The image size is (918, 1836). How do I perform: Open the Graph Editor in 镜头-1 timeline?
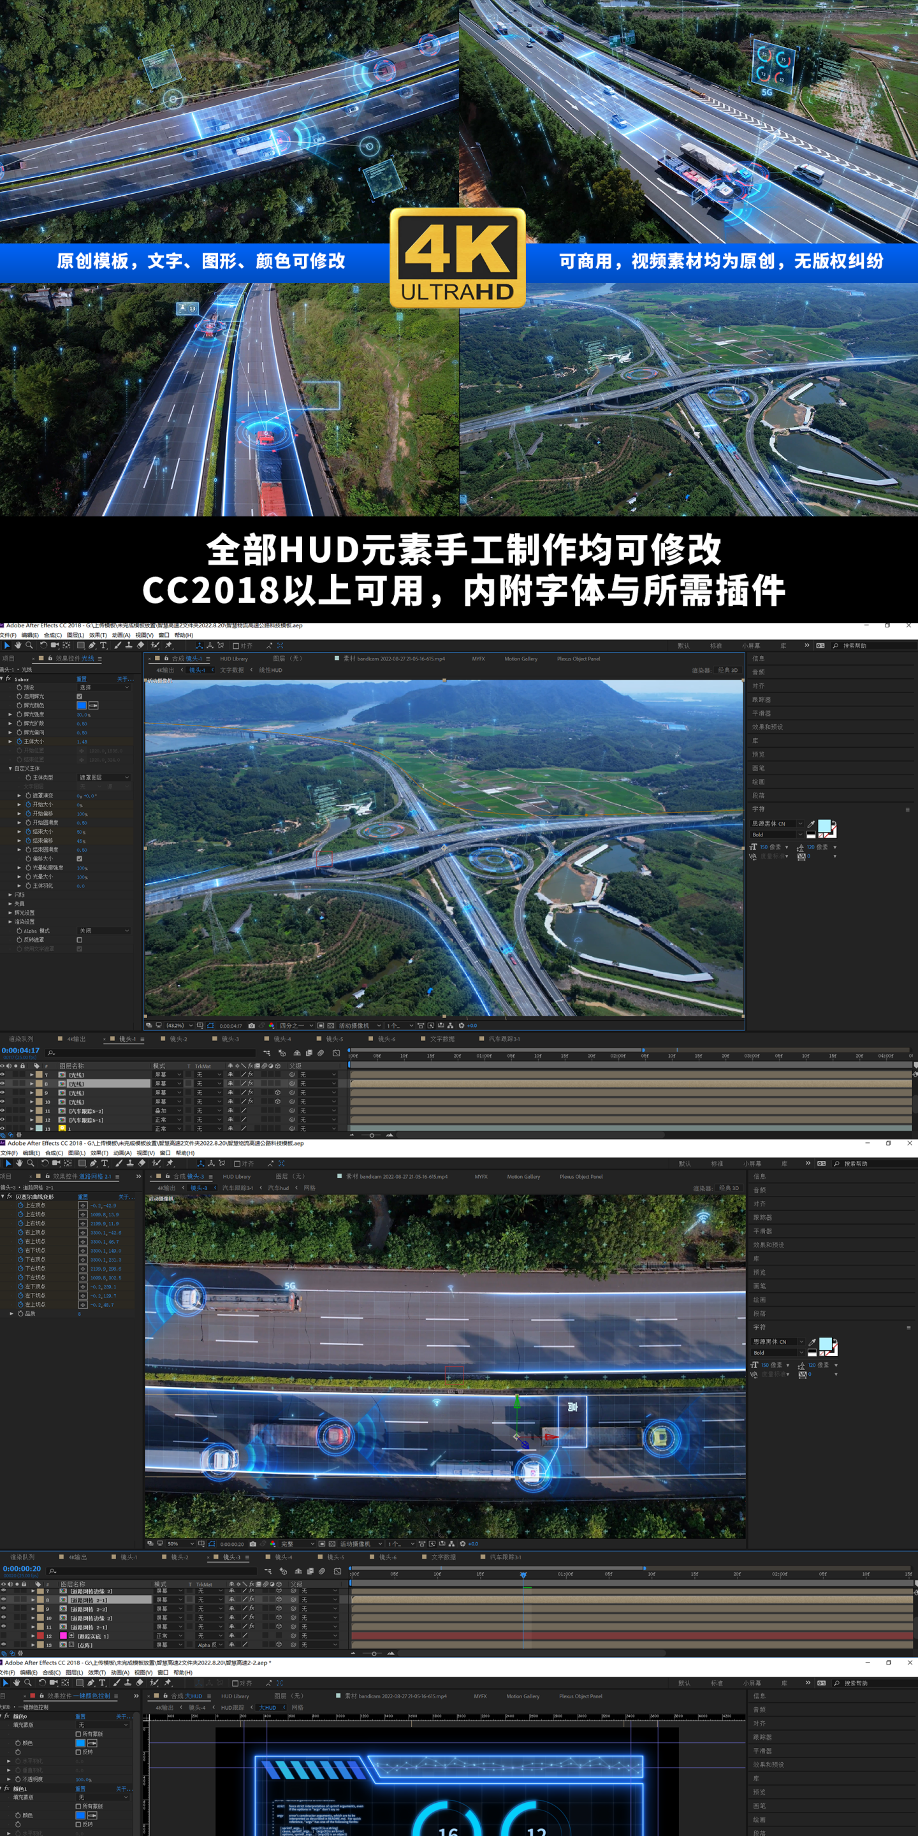click(x=337, y=1053)
